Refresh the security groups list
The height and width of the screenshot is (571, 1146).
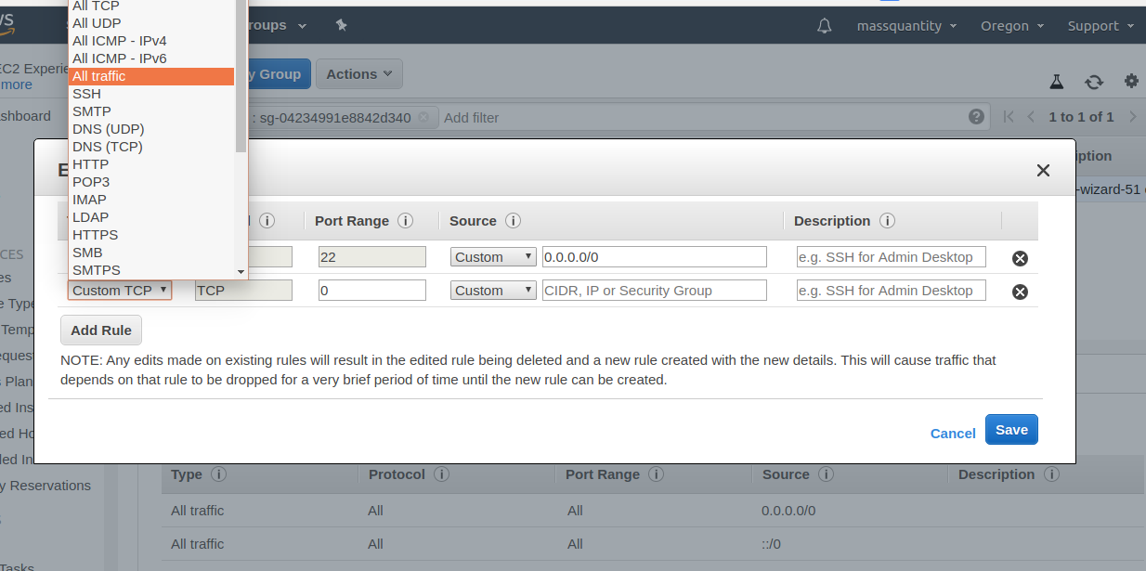pos(1094,82)
